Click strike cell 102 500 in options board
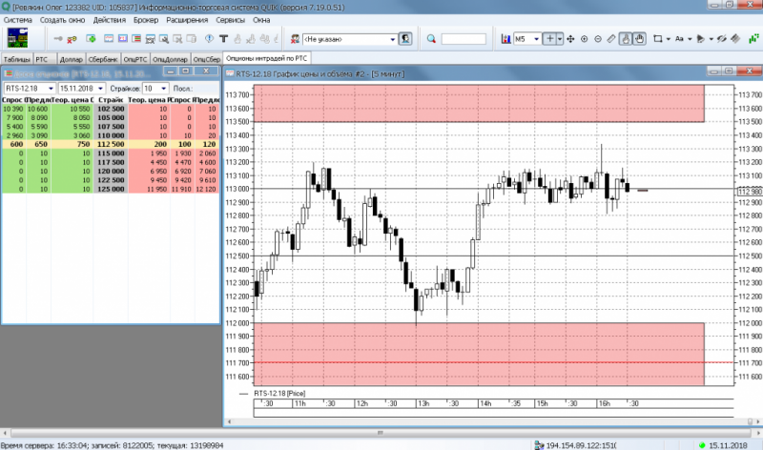This screenshot has height=450, width=763. [111, 109]
